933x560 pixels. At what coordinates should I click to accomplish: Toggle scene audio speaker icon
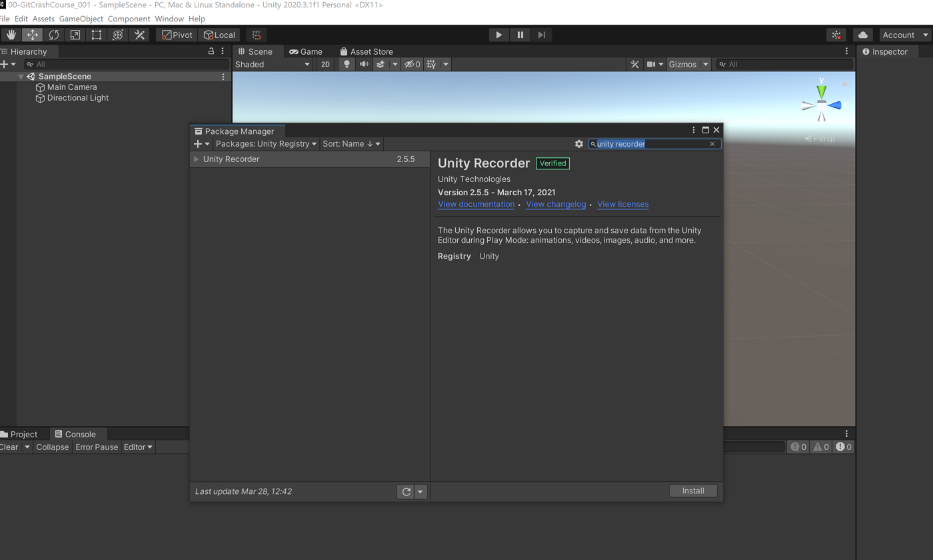(364, 64)
